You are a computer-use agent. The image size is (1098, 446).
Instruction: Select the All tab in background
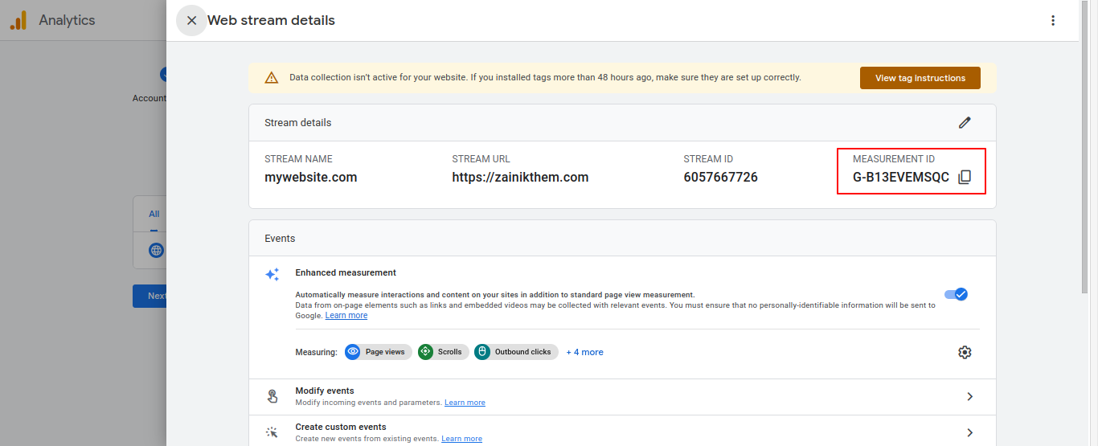tap(154, 214)
